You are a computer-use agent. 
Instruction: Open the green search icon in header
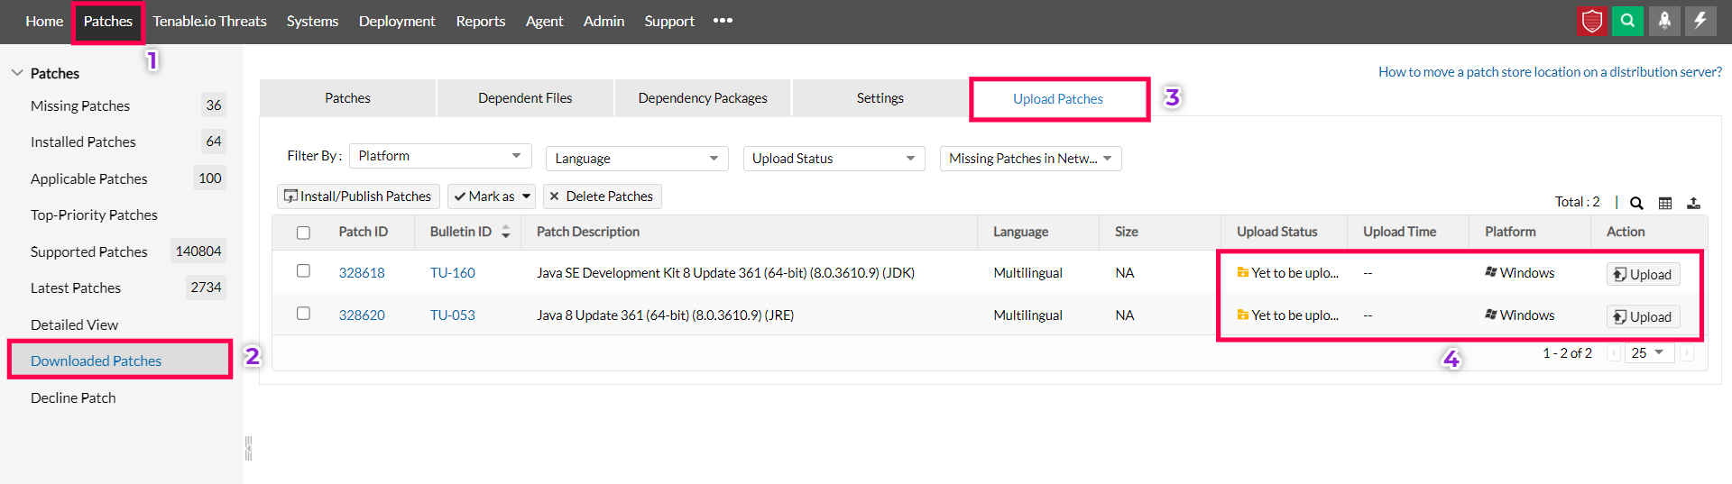coord(1627,21)
